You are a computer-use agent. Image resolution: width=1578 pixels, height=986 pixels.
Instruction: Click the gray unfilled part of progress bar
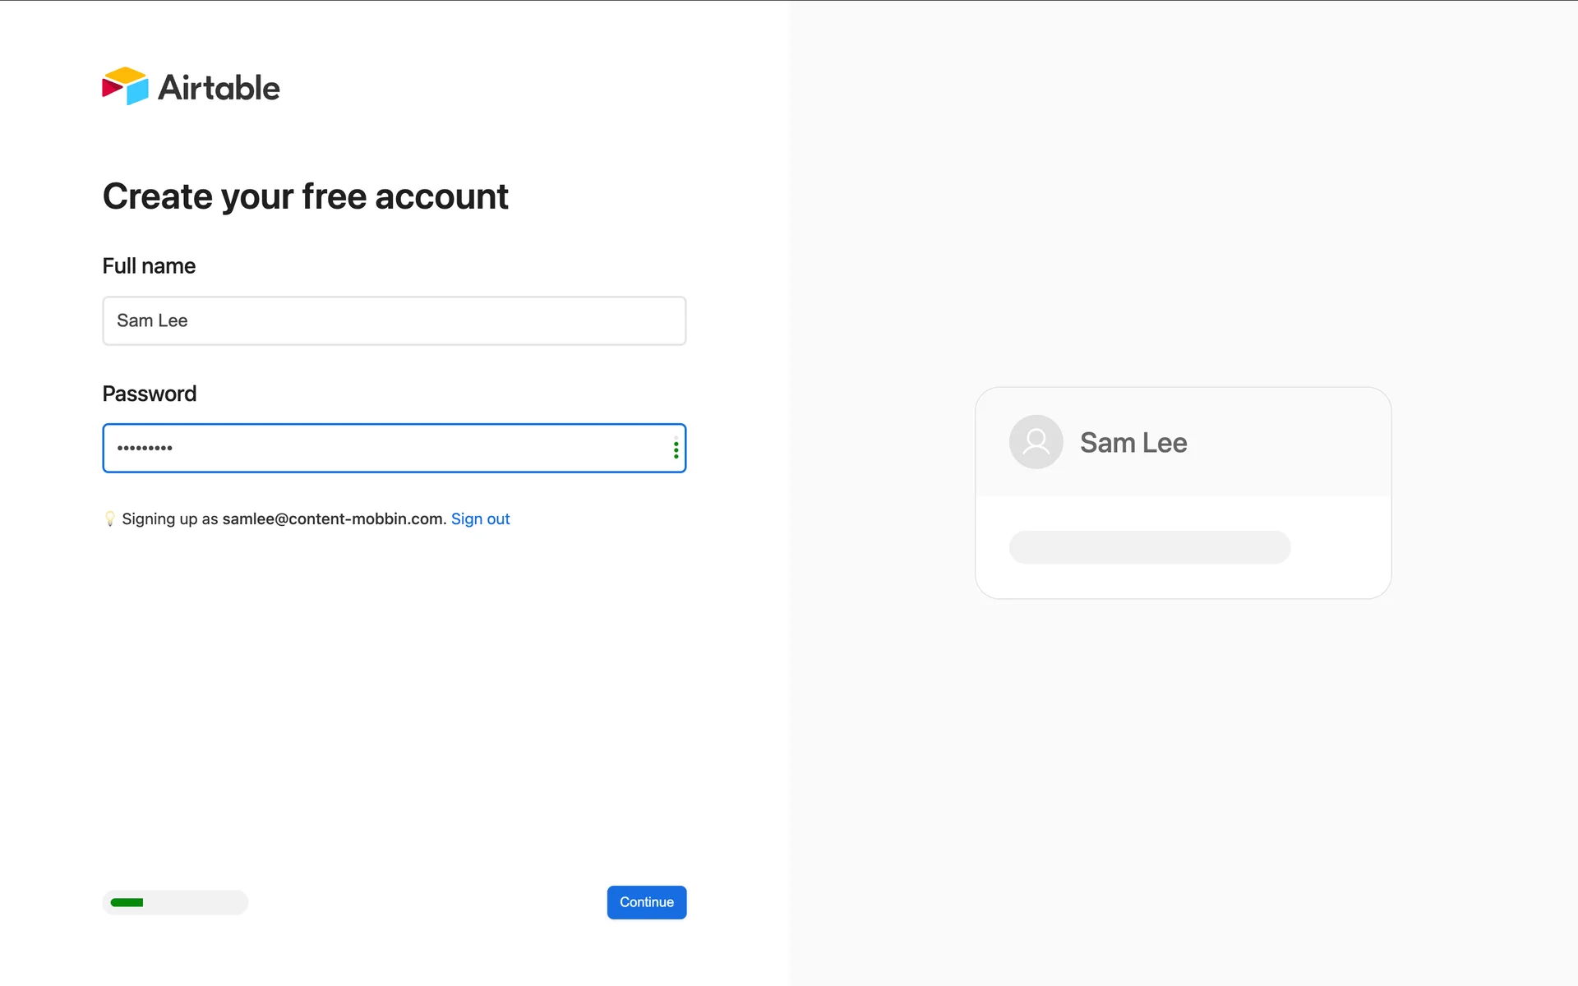tap(196, 902)
